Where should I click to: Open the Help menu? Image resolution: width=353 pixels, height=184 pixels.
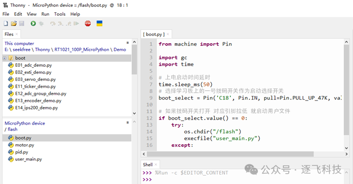(x=75, y=14)
